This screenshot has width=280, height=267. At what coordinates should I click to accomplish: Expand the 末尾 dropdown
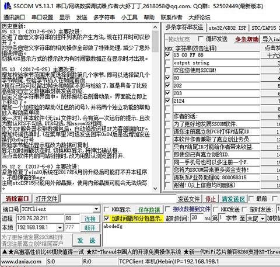pos(262,219)
